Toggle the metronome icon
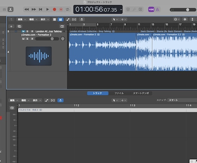197x163 pixels. click(158, 9)
